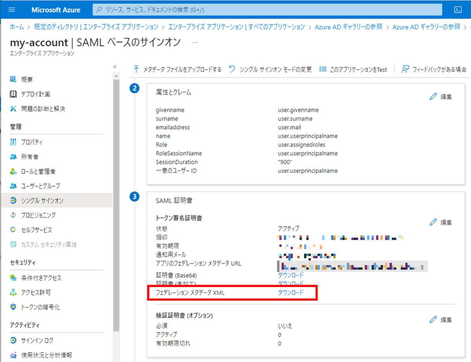Click the Microsoft Azure logo text
The width and height of the screenshot is (471, 362).
click(56, 10)
